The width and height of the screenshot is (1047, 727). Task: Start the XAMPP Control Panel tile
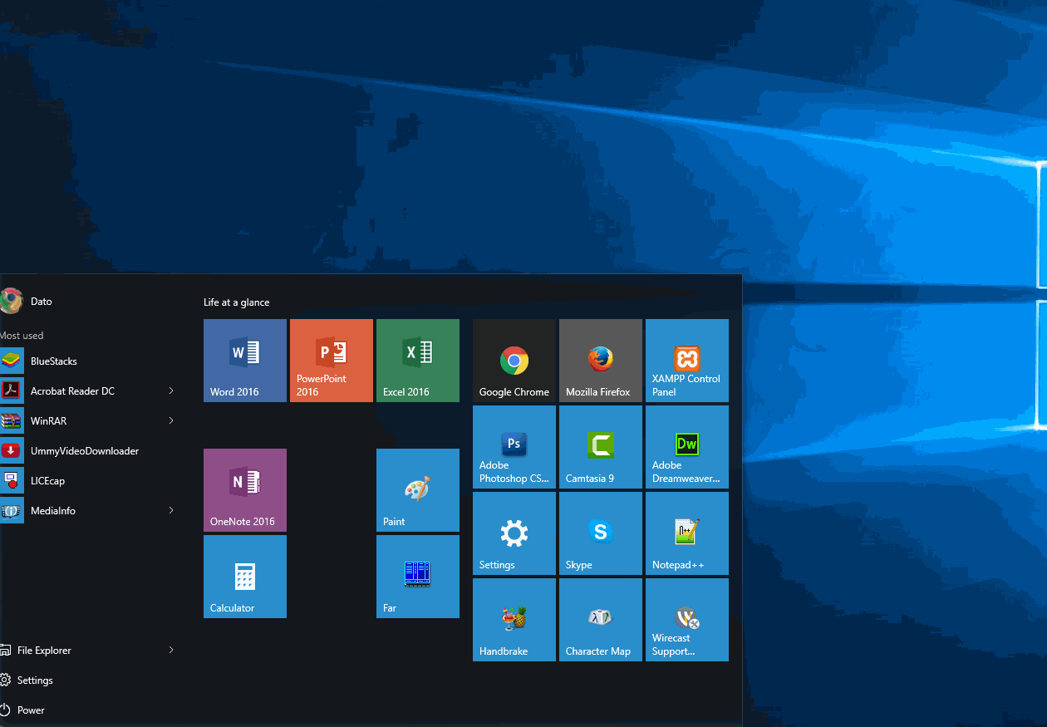click(687, 361)
